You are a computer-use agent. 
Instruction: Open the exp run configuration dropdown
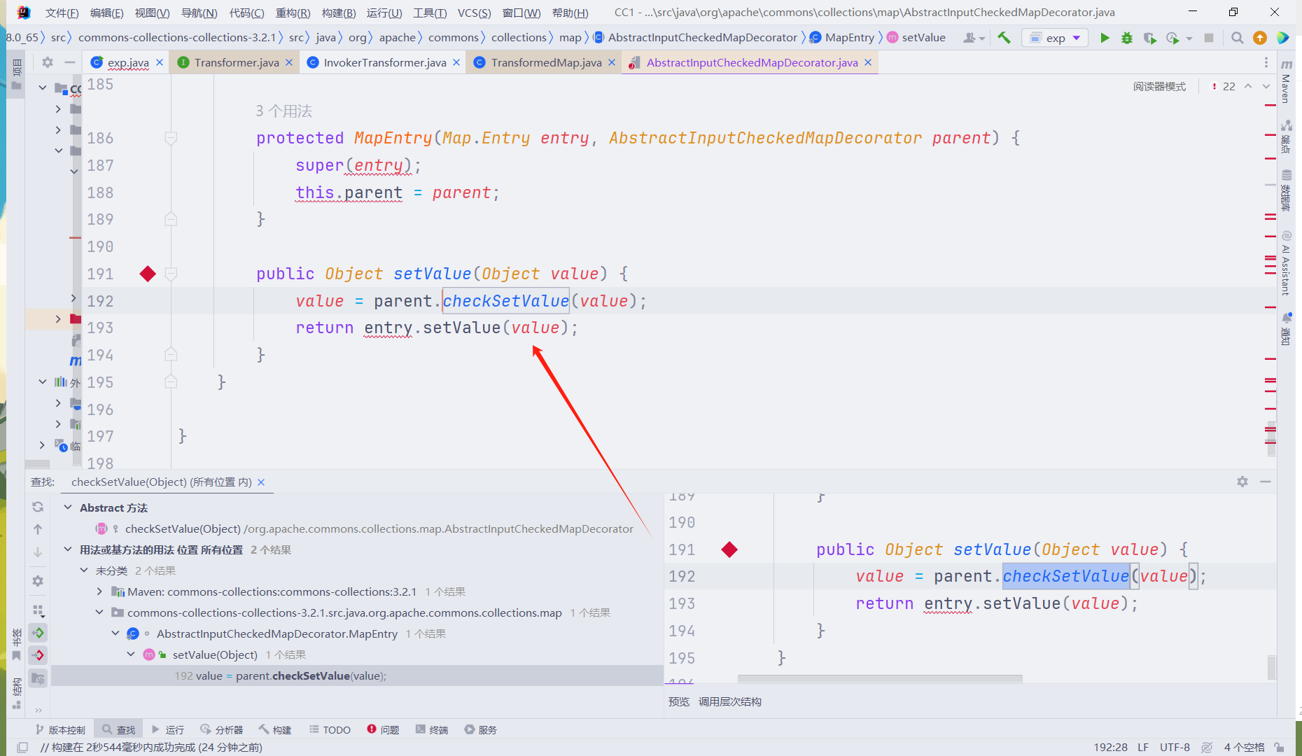point(1055,38)
